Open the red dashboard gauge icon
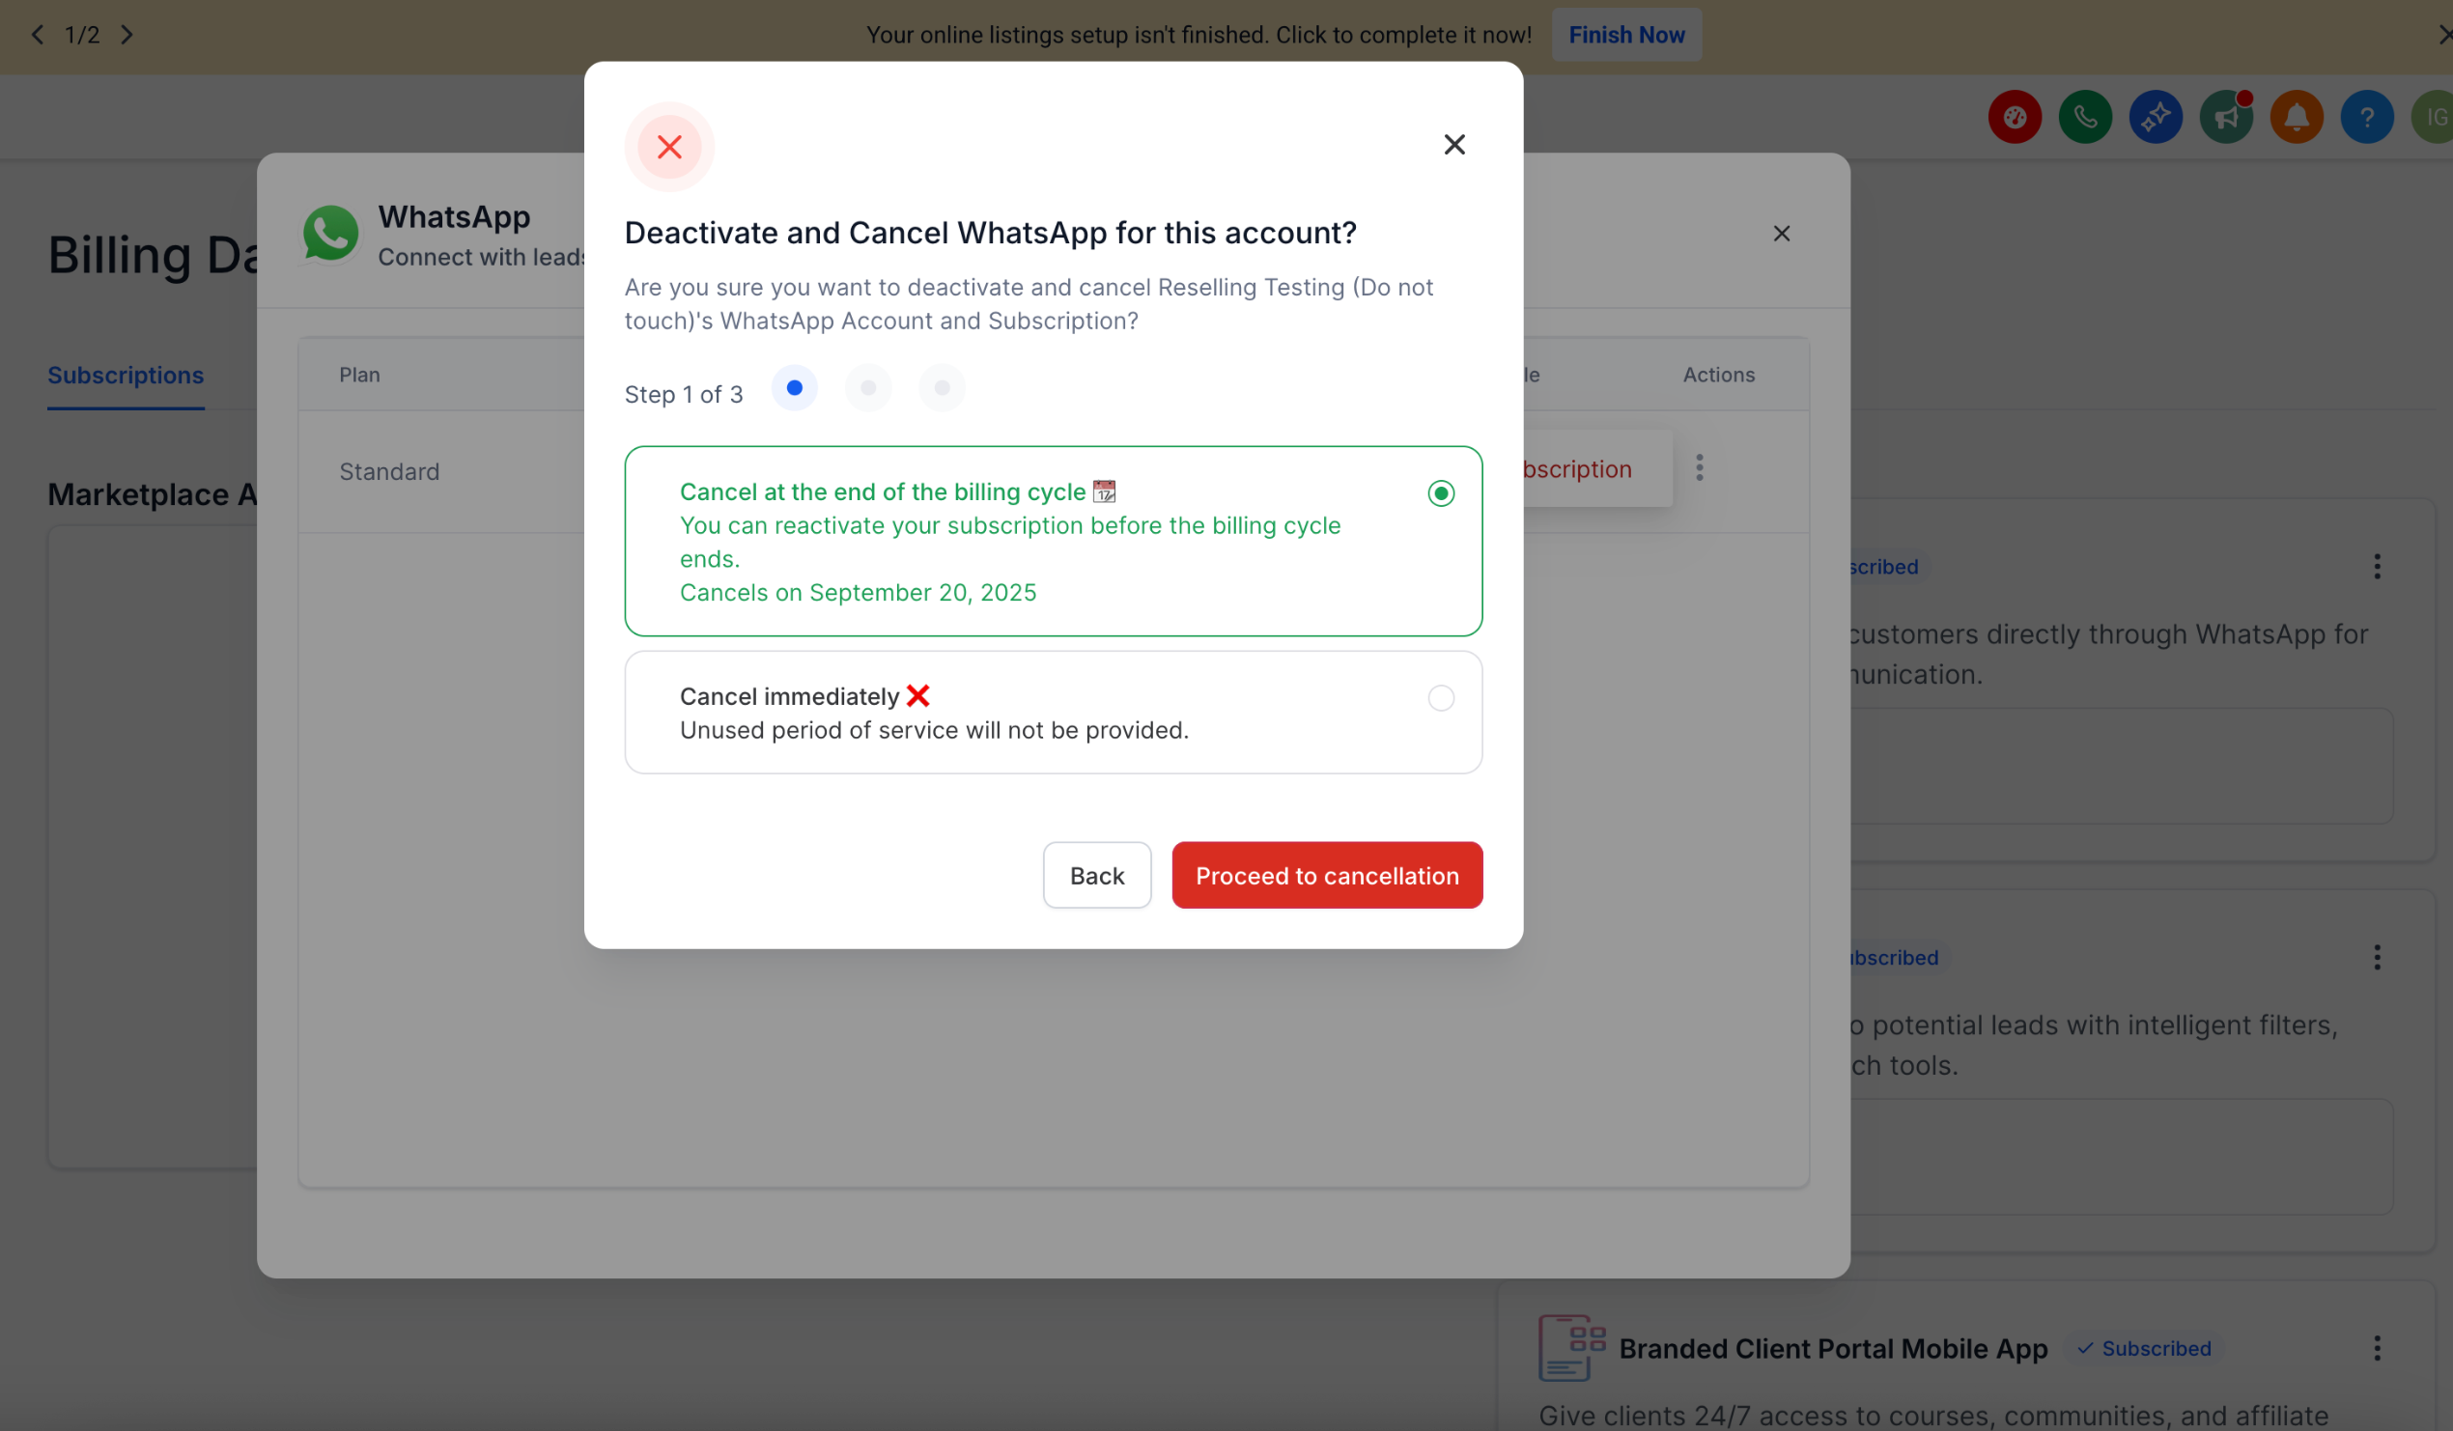The image size is (2453, 1431). [x=2014, y=117]
